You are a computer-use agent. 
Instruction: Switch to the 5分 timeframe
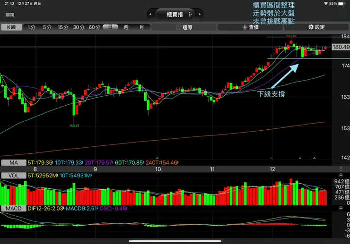coord(47,27)
